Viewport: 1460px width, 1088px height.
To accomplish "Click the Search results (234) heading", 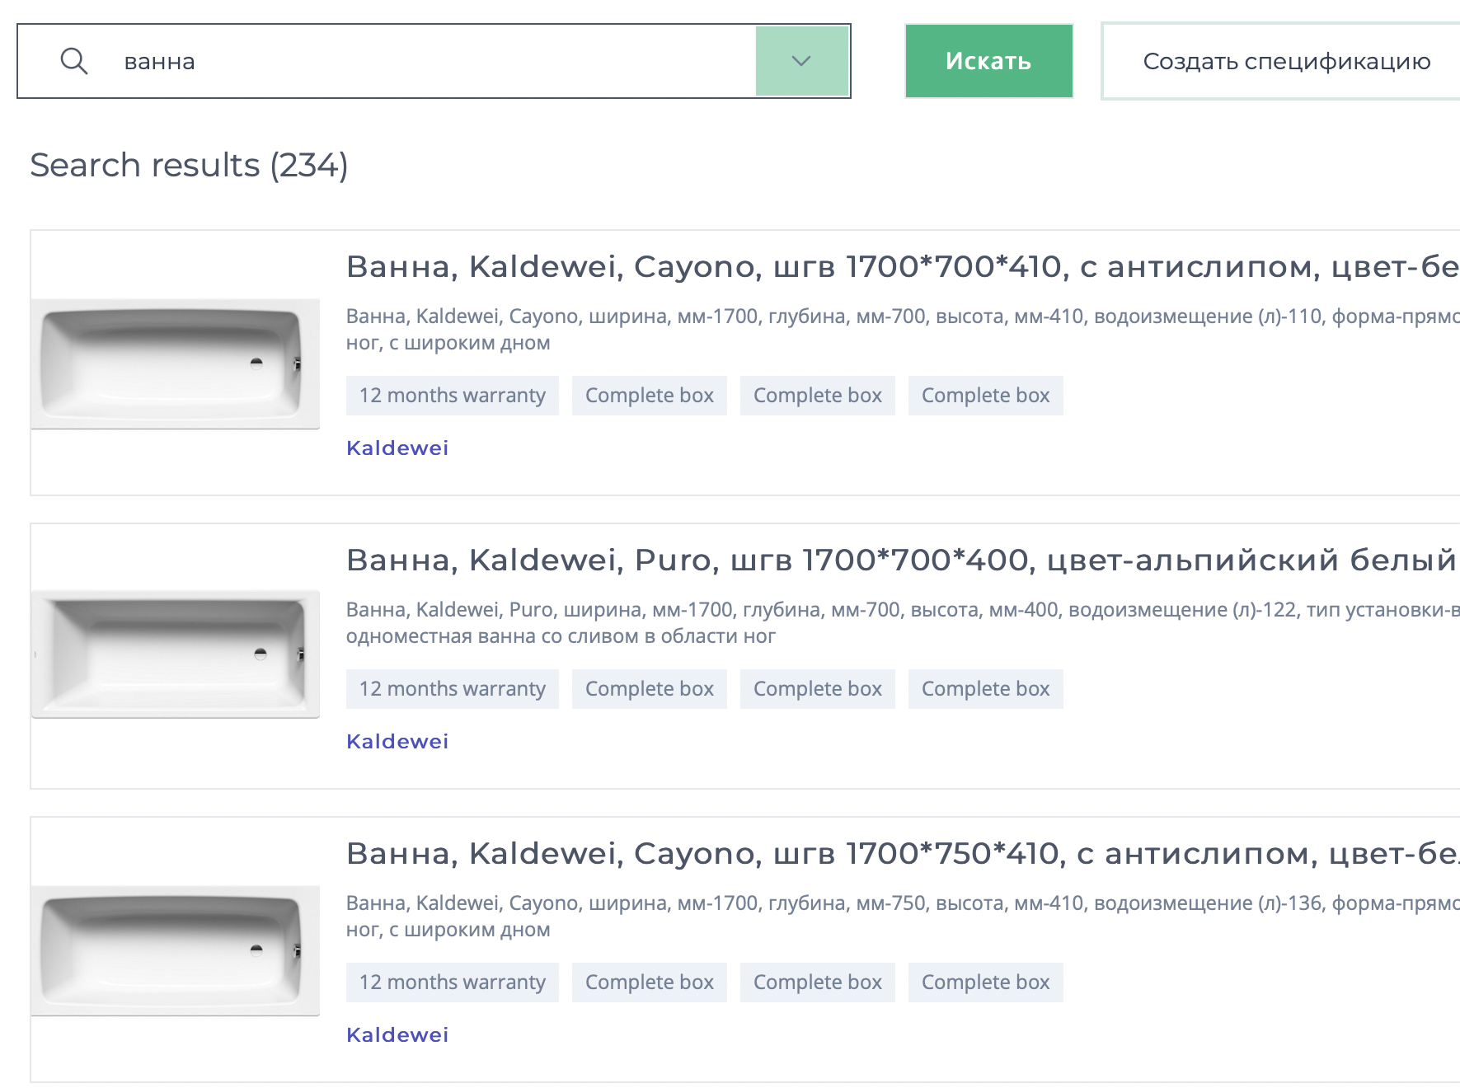I will point(189,164).
